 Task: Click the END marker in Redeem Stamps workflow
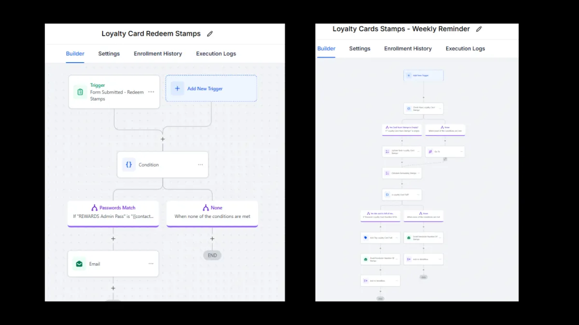(212, 255)
